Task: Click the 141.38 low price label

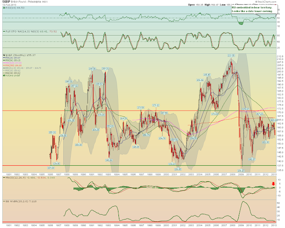Action: 109,160
